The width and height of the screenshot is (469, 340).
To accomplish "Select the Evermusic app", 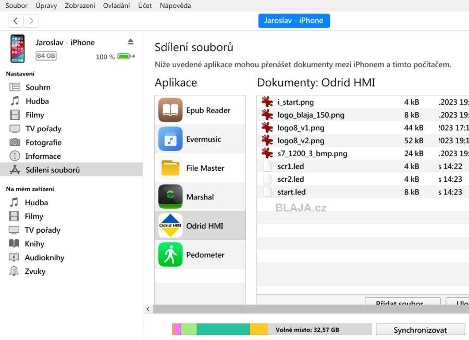I will pos(200,139).
